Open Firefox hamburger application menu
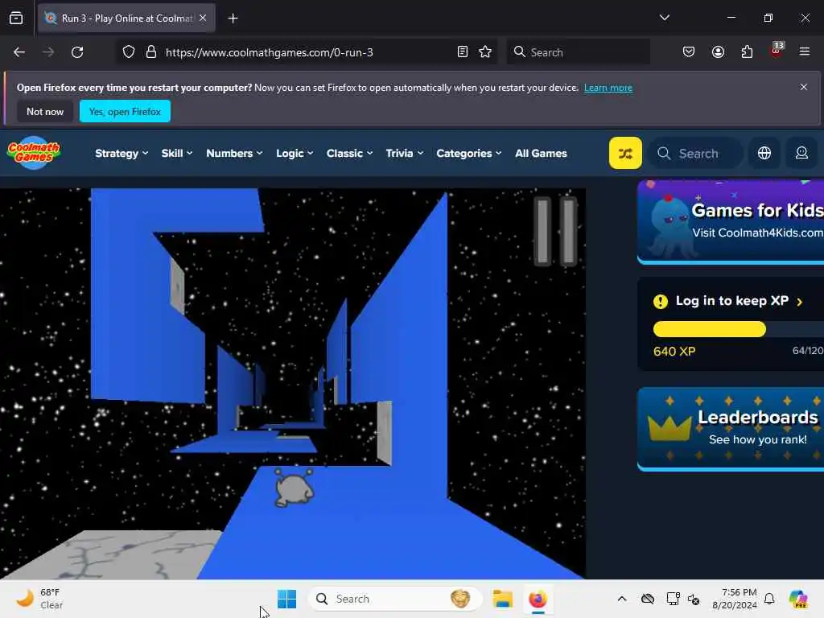824x618 pixels. (x=805, y=52)
